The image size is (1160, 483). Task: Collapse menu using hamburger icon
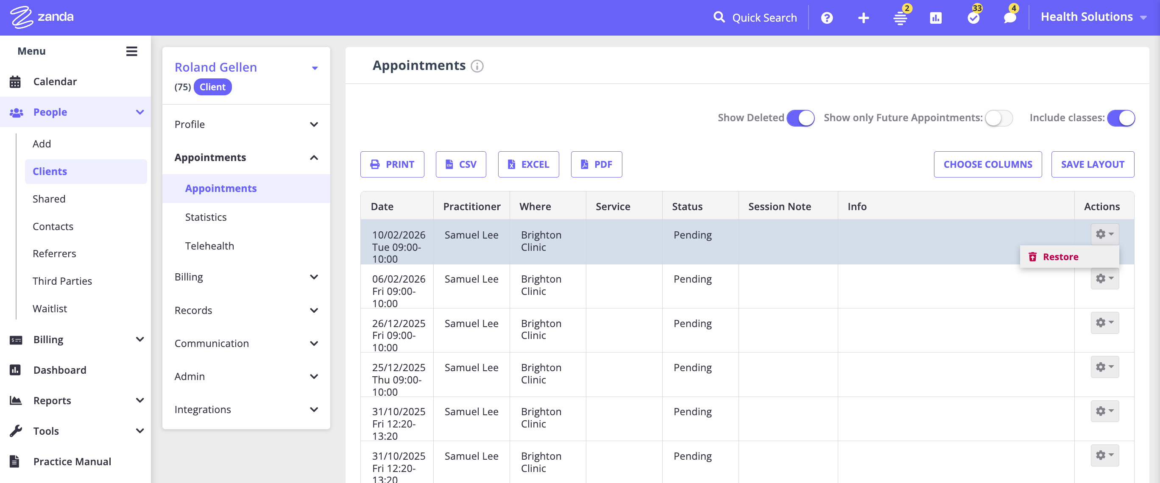(131, 51)
